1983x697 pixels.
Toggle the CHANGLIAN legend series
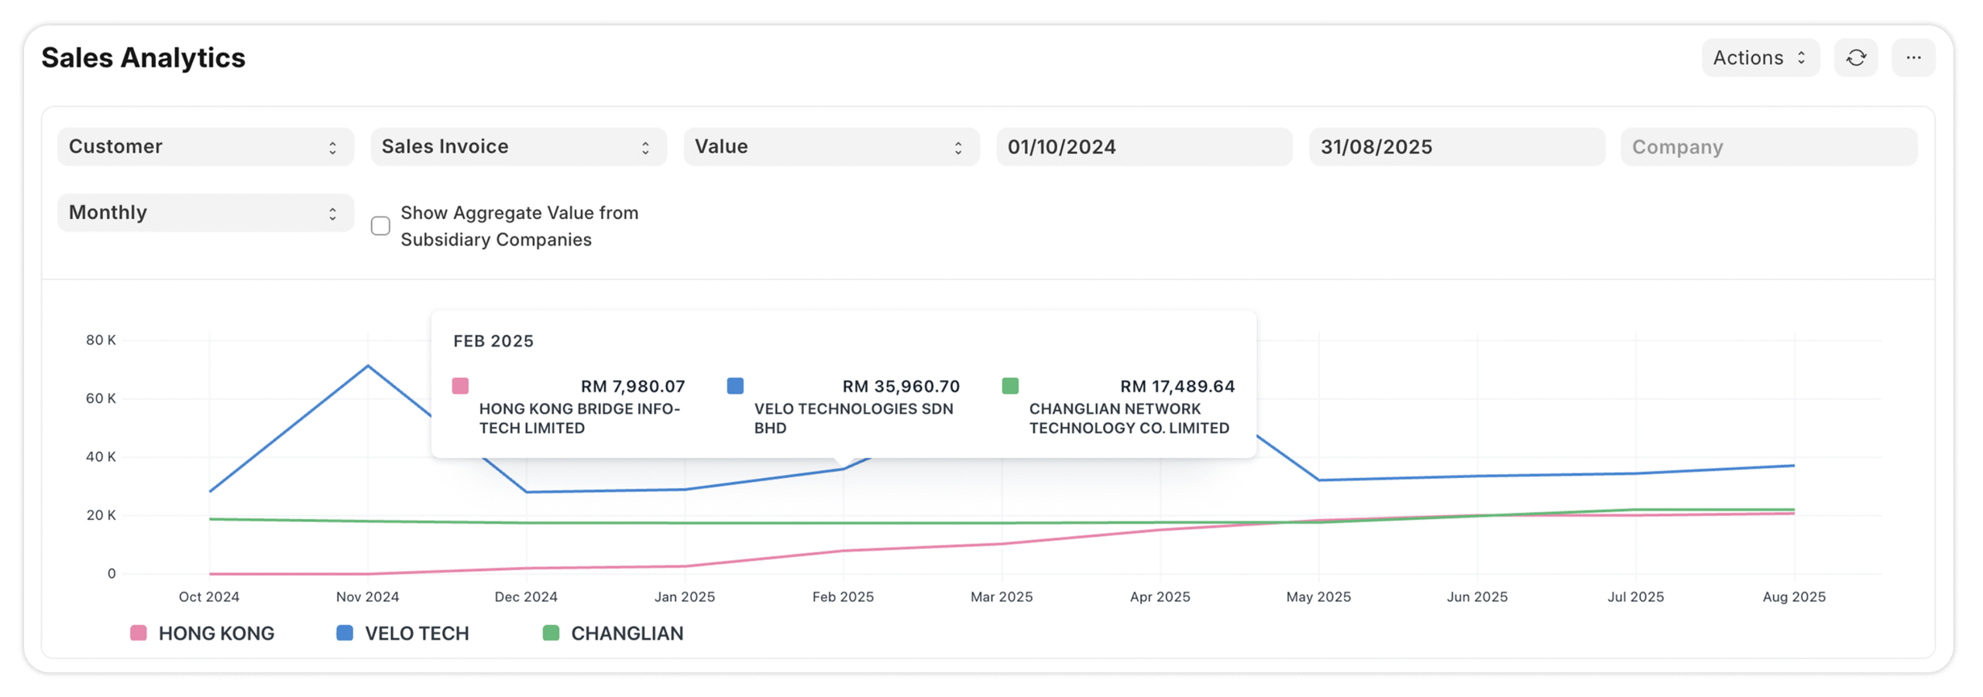point(627,634)
